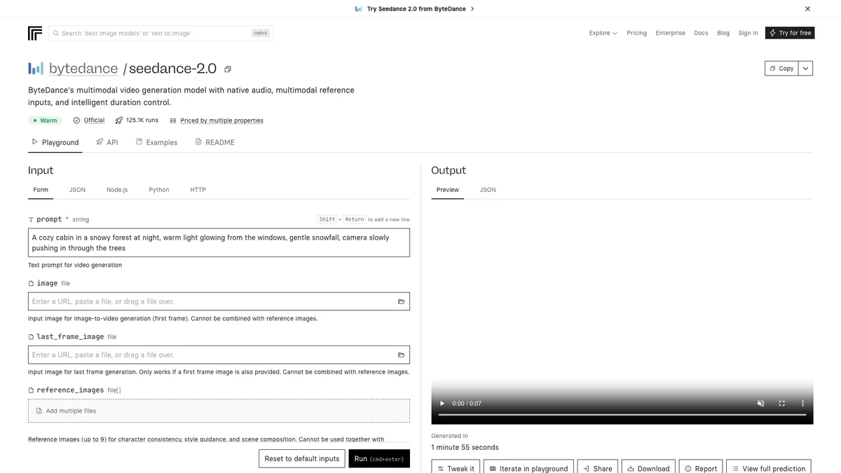Open the Try Seedance 2.0 from ByteDance banner link
The width and height of the screenshot is (841, 473).
[x=415, y=9]
